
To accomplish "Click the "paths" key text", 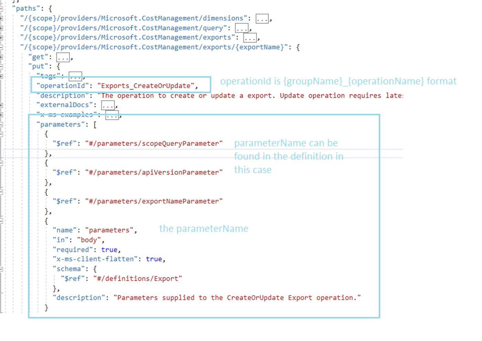I will tap(26, 9).
